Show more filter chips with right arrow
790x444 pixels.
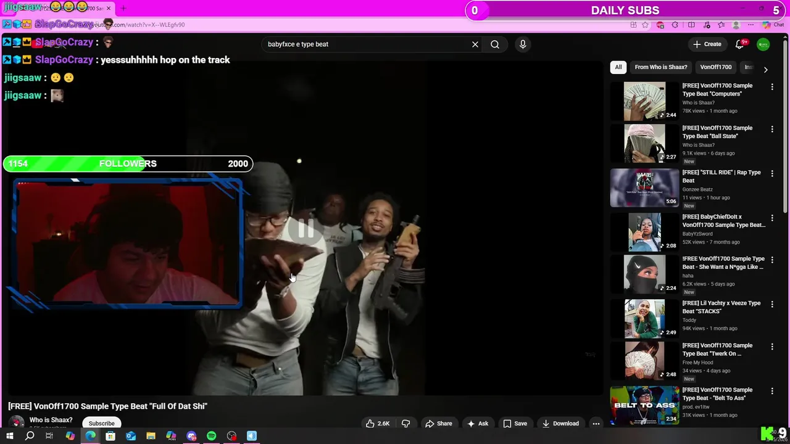coord(766,70)
